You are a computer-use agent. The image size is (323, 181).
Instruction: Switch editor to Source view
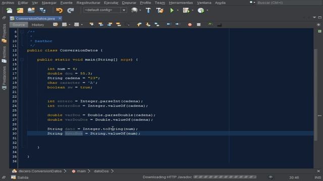[x=19, y=25]
